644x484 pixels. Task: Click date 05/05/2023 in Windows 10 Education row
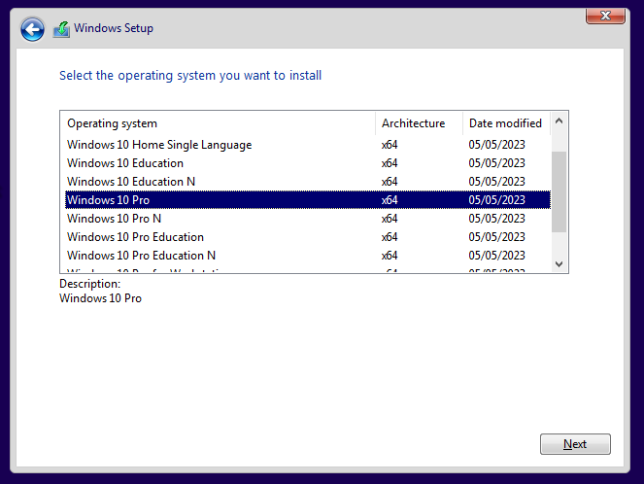point(496,163)
